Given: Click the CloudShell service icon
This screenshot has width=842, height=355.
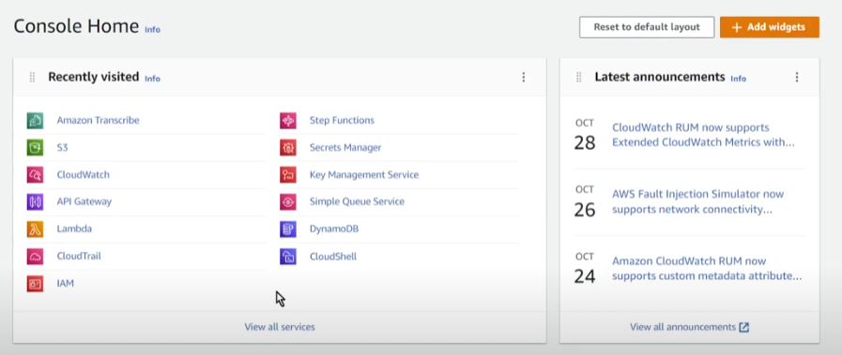Looking at the screenshot, I should tap(288, 257).
